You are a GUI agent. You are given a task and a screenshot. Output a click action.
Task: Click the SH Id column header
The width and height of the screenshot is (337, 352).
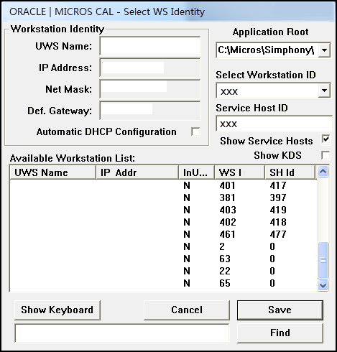pos(290,172)
